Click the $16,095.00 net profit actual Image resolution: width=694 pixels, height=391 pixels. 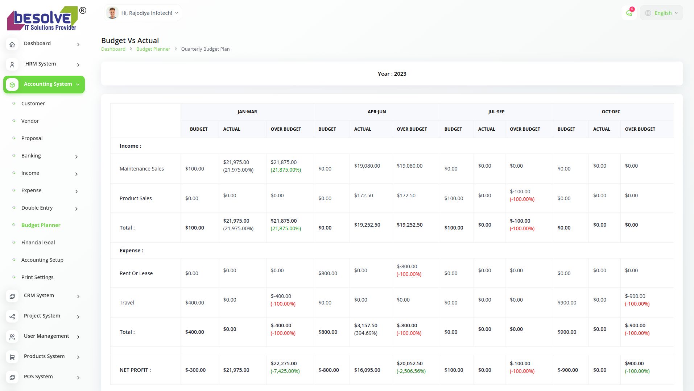[x=367, y=370]
